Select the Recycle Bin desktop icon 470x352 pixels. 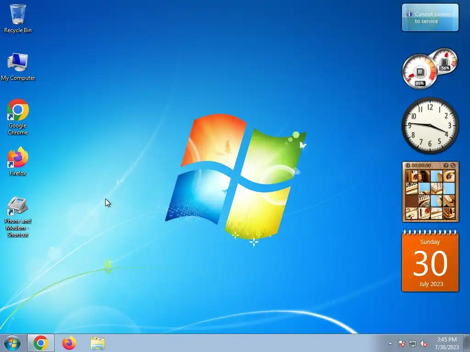click(x=18, y=18)
